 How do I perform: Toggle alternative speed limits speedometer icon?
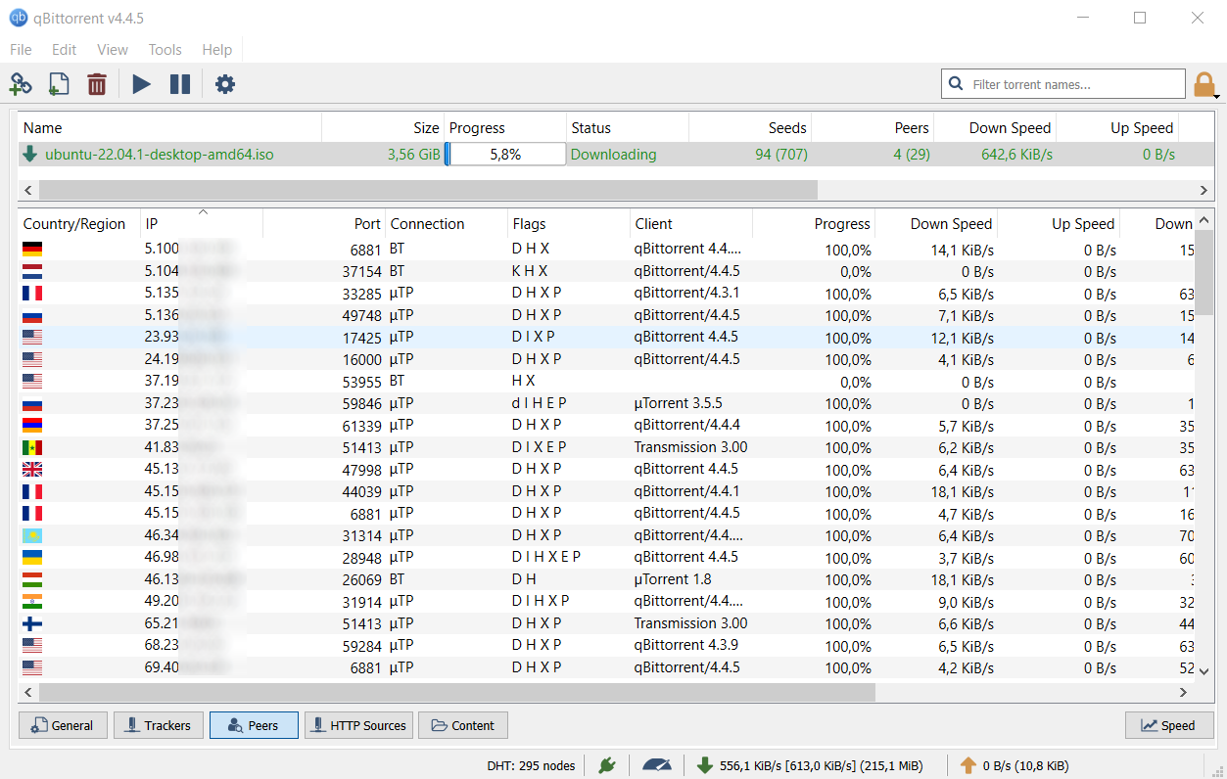(657, 765)
